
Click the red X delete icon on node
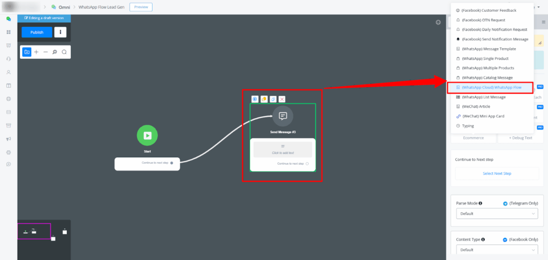point(282,99)
